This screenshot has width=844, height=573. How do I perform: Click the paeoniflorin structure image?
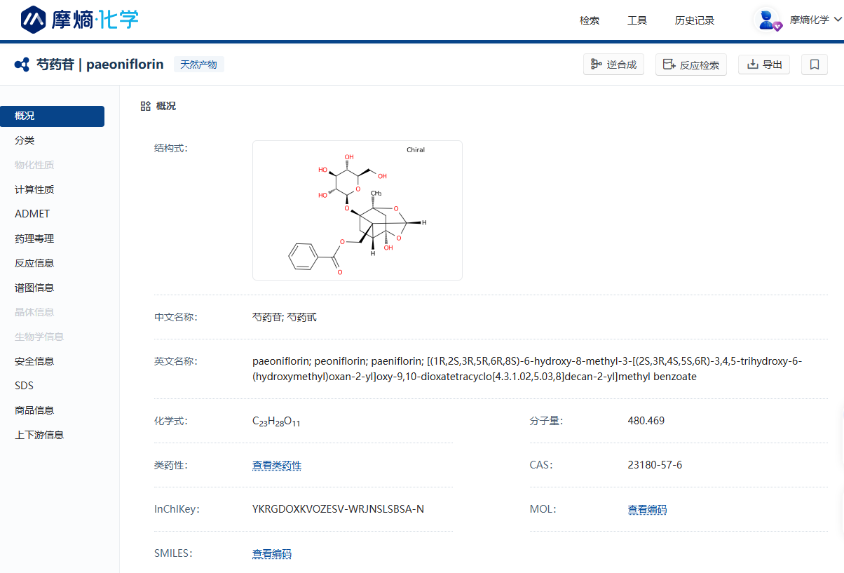coord(357,210)
